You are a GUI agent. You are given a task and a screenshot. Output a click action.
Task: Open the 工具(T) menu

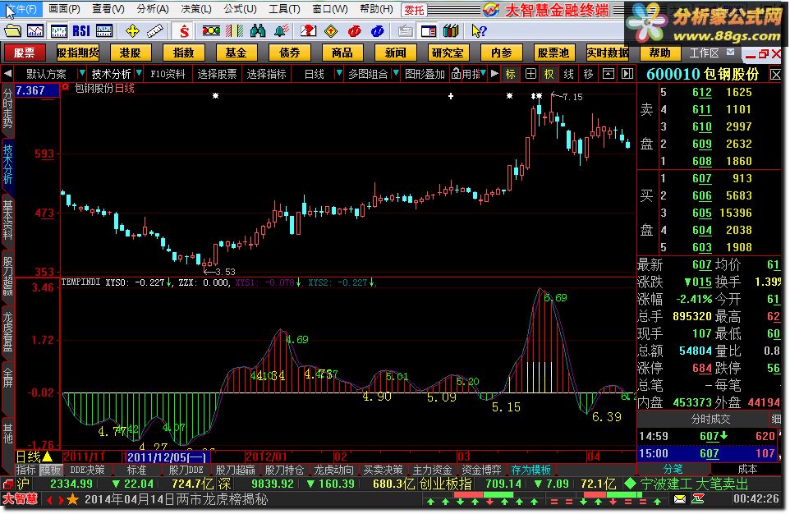[x=284, y=9]
